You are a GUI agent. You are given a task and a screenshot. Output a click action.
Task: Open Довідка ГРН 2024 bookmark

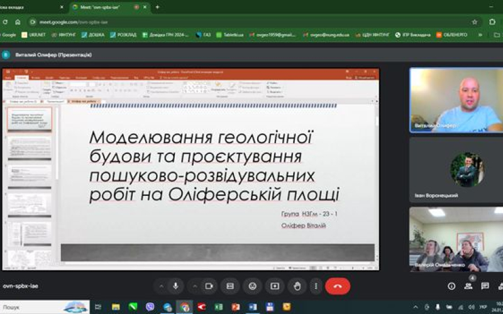tap(165, 35)
